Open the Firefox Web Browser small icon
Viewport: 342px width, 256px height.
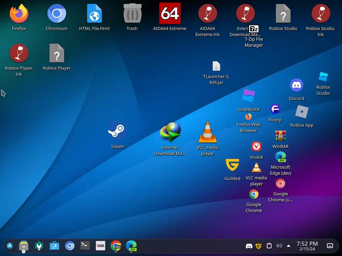[x=248, y=117]
